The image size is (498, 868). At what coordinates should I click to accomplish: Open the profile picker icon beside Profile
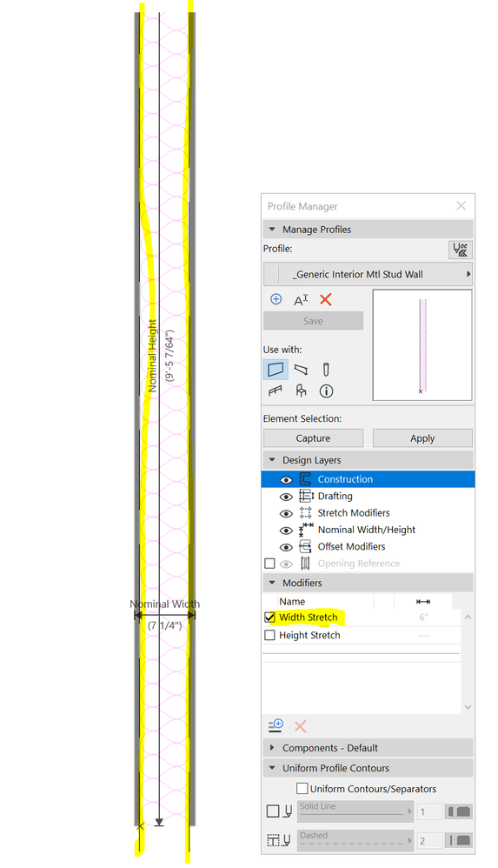461,250
